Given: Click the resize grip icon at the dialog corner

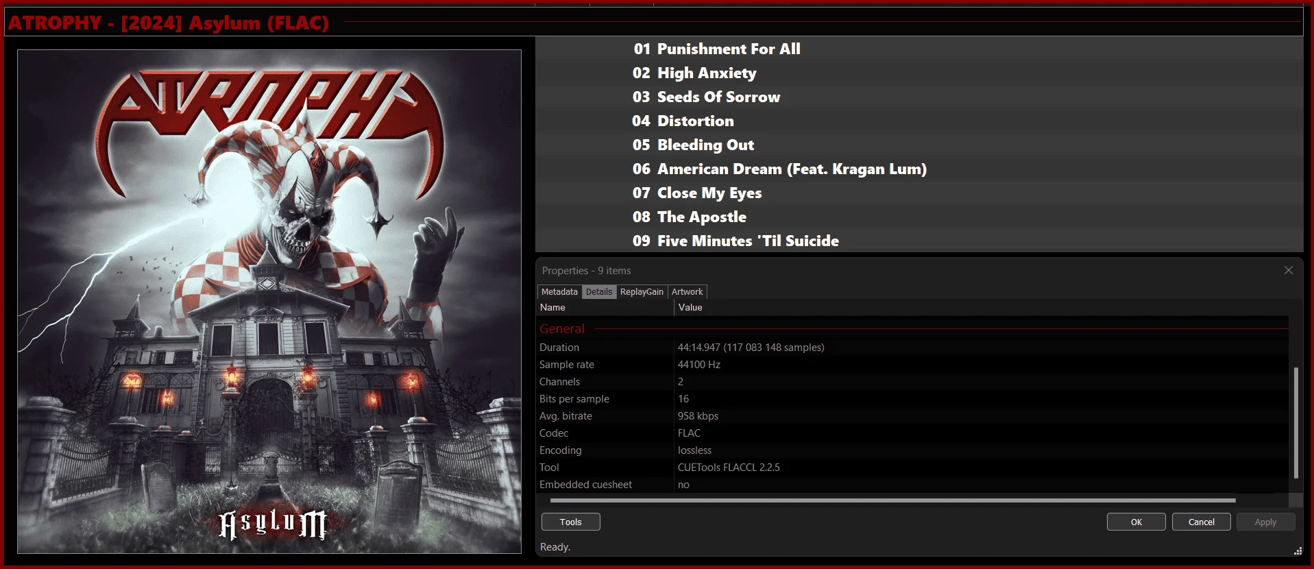Looking at the screenshot, I should [x=1298, y=550].
